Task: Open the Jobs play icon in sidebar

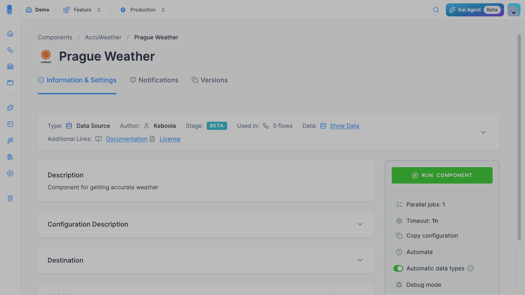Action: [10, 173]
